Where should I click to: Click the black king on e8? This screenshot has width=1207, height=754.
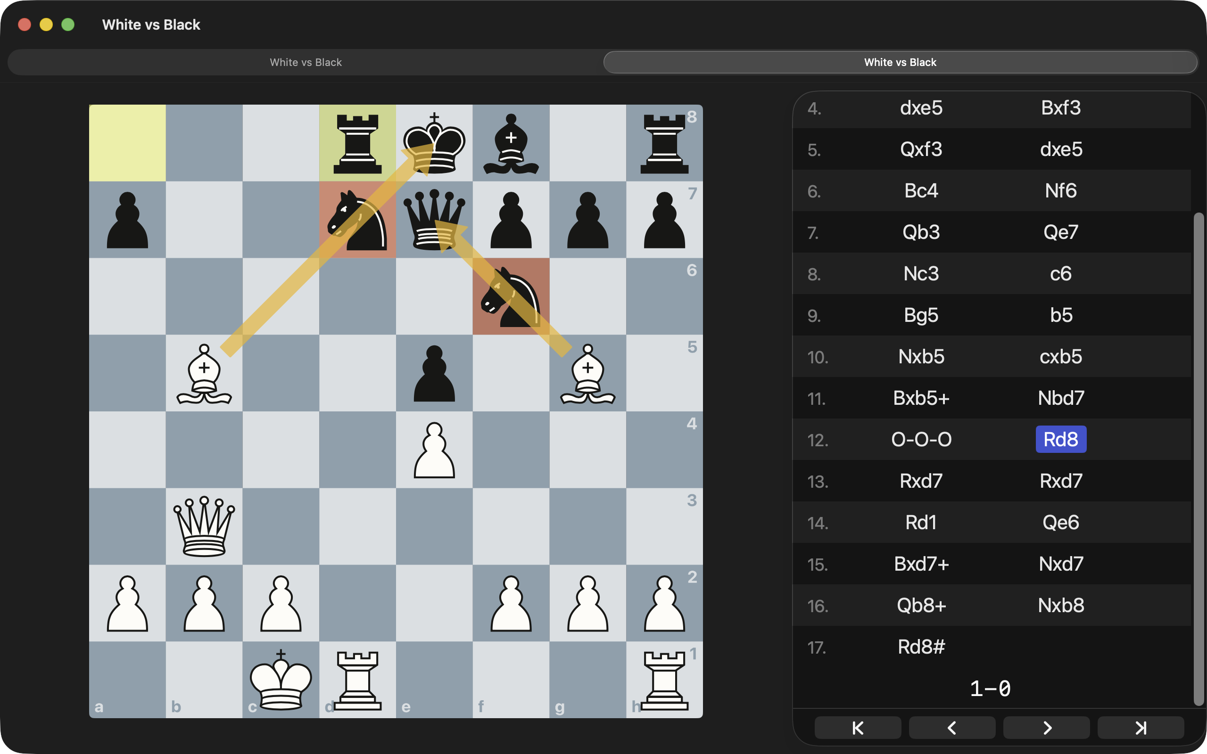(434, 143)
